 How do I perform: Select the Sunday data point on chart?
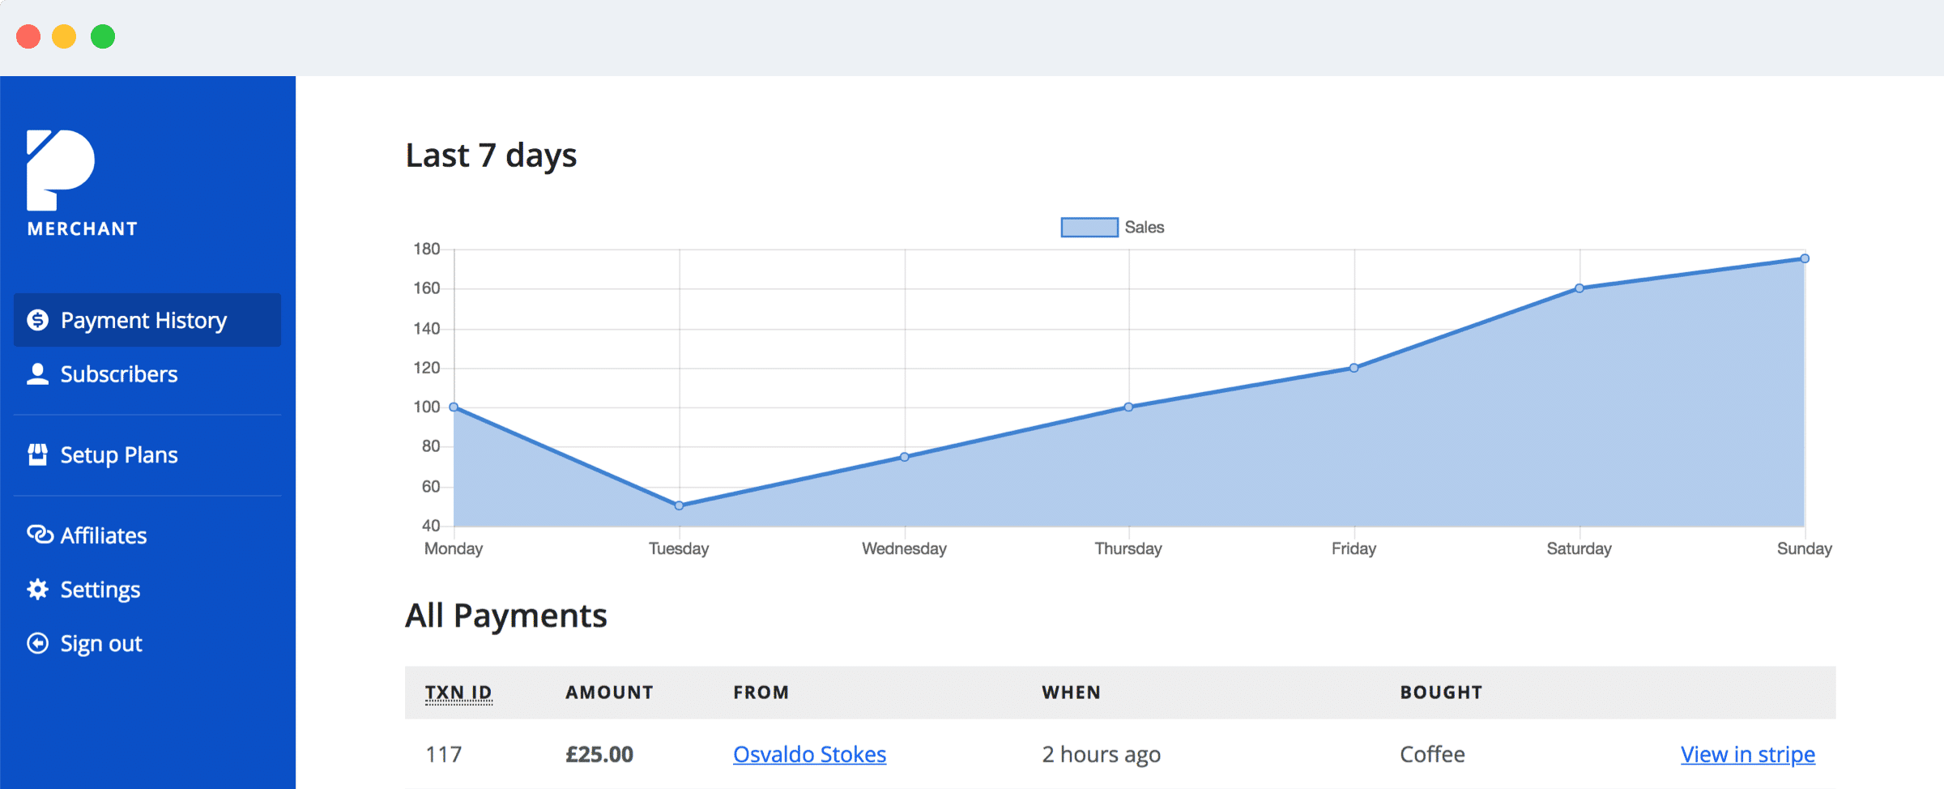tap(1805, 258)
